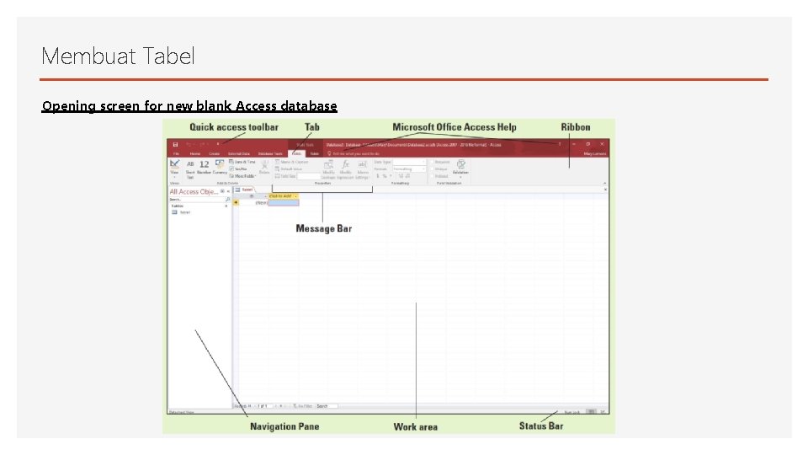Add a Number field (12 icon)
This screenshot has width=808, height=455.
pyautogui.click(x=204, y=167)
